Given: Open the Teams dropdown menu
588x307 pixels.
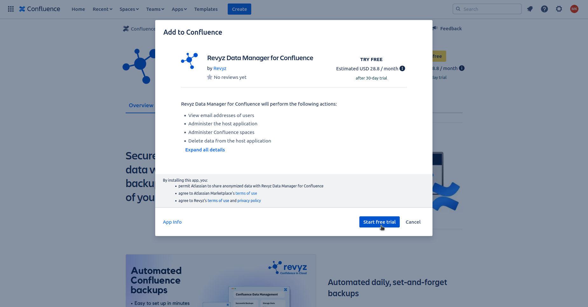Looking at the screenshot, I should (155, 9).
